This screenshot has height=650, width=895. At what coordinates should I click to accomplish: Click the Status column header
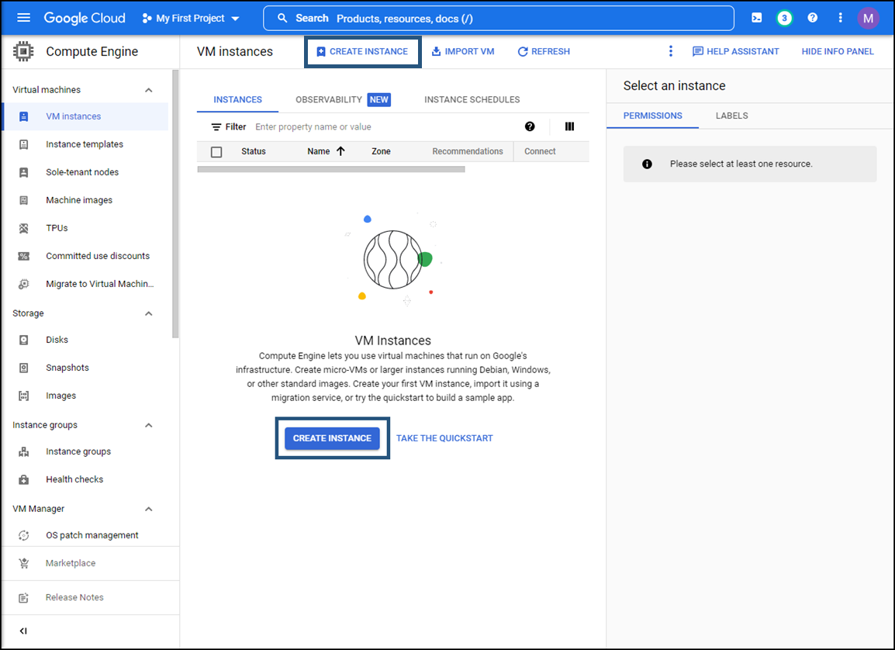(x=254, y=151)
